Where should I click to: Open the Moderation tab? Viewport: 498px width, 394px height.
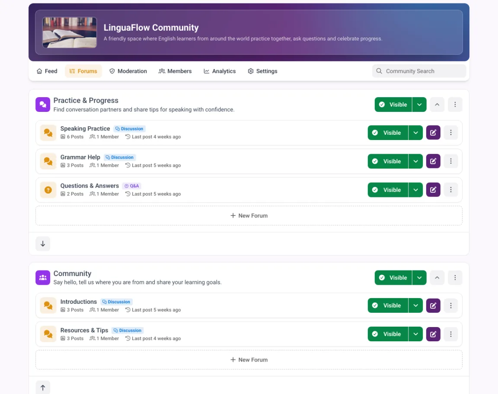coord(128,71)
